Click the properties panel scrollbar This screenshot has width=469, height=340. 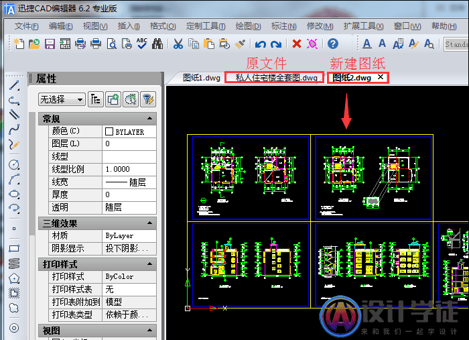pos(32,174)
